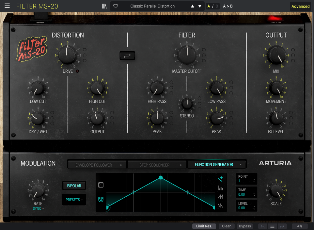This screenshot has height=230, width=314.
Task: Click the Drive knob
Action: 67,55
